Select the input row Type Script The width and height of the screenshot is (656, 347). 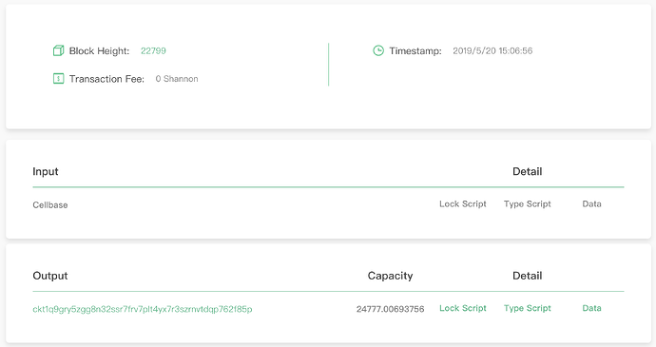pos(527,203)
